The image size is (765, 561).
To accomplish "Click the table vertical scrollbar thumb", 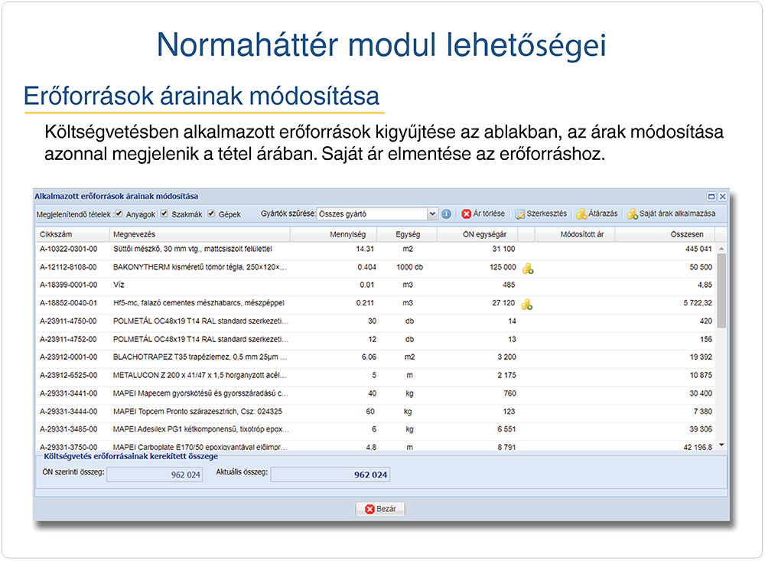I will tap(721, 291).
